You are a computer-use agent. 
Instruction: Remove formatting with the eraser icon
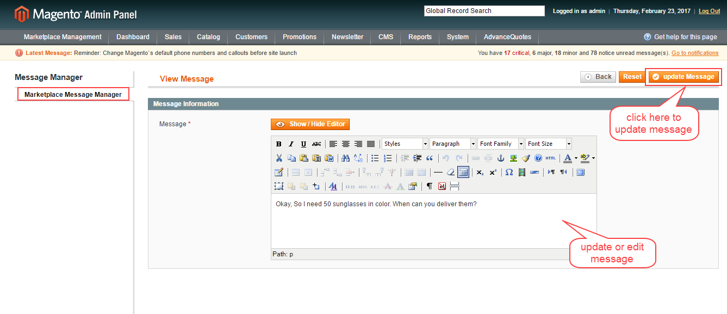click(451, 172)
